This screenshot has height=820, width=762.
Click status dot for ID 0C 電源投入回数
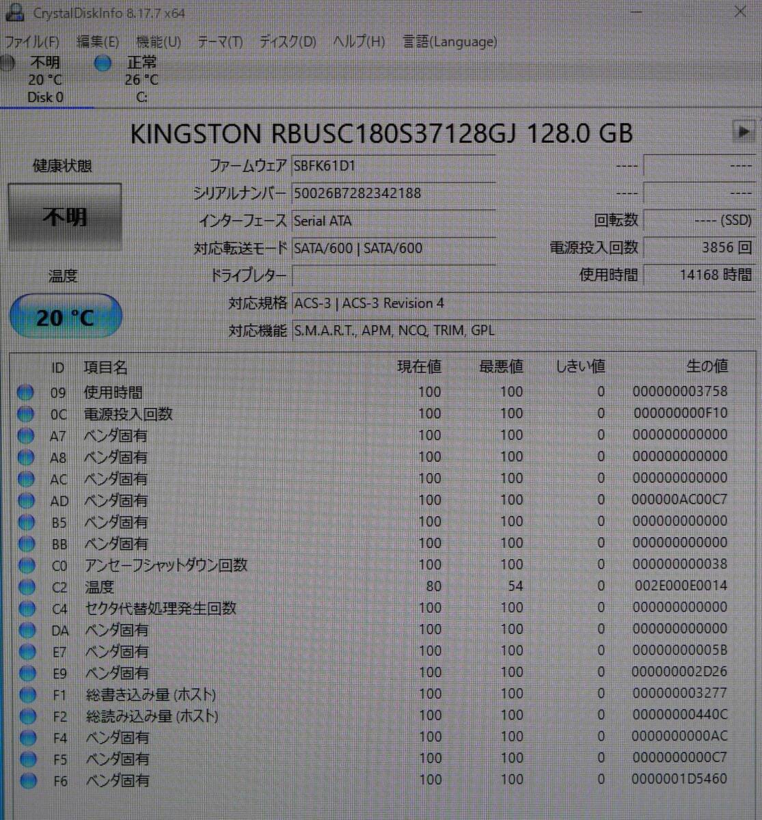[25, 414]
